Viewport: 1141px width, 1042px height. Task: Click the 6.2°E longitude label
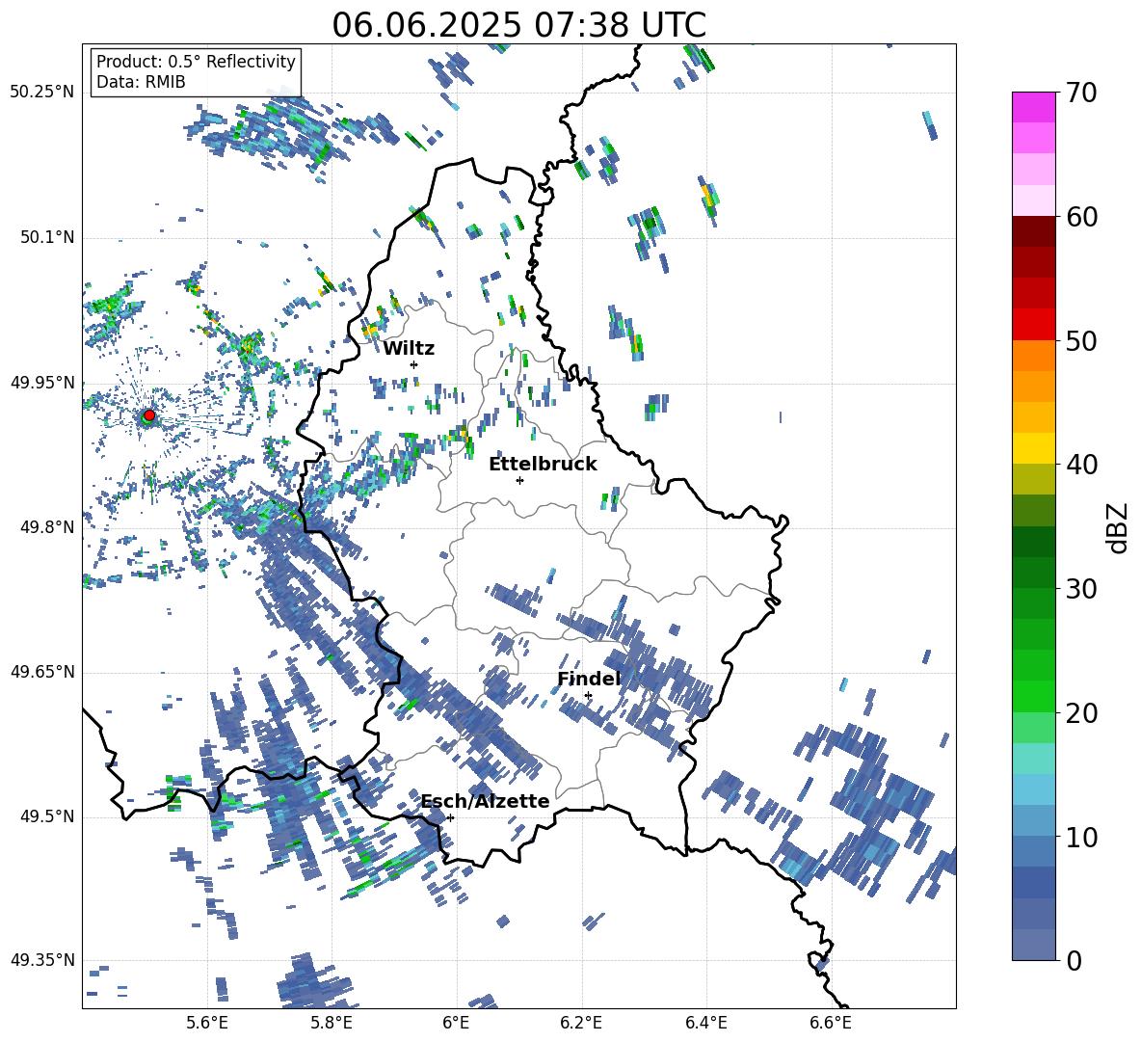coord(581,1023)
